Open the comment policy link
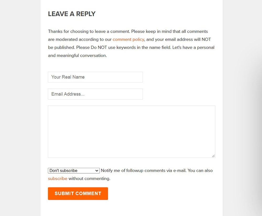262x216 pixels. tap(128, 39)
